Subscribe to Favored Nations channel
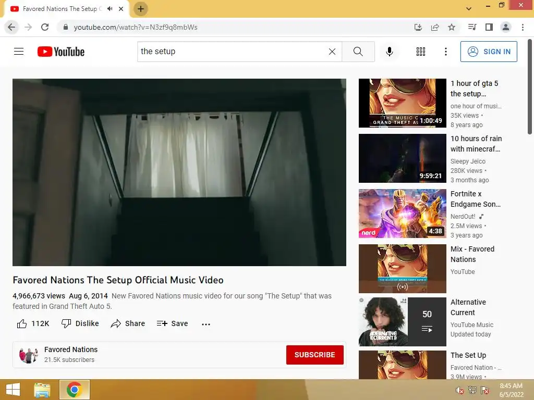The image size is (534, 400). tap(314, 355)
